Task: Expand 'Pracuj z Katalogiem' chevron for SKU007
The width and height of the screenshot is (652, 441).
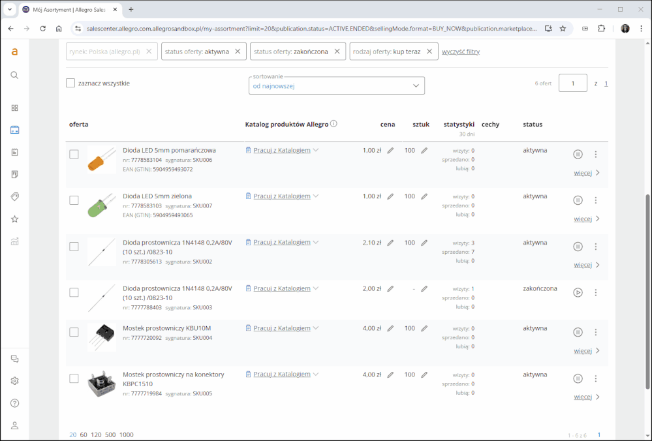Action: [x=316, y=196]
